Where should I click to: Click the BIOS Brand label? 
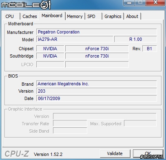(x=27, y=84)
